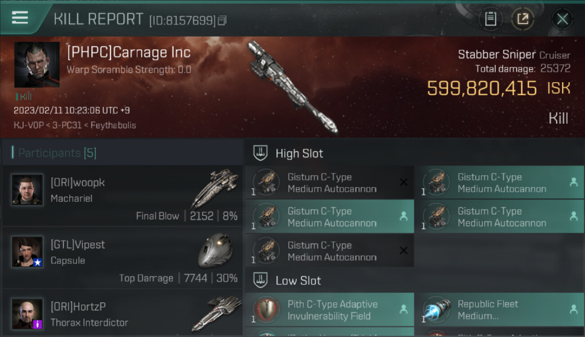This screenshot has height=337, width=585.
Task: Open the Participants [5] header
Action: point(57,153)
